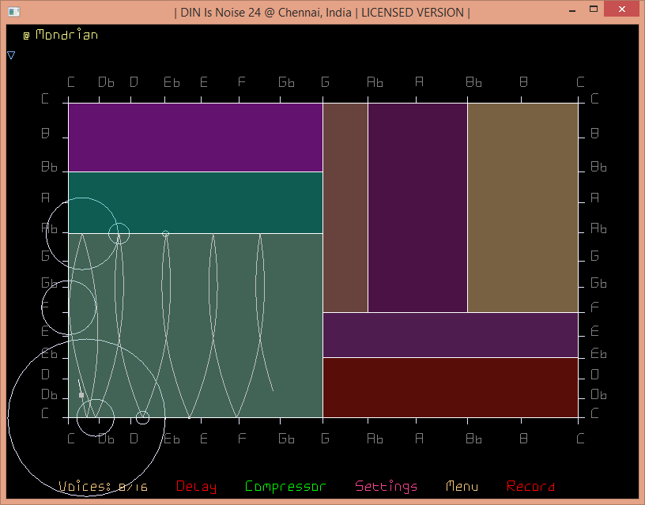Click the dark purple box between Ab and Bb
Screen dimensions: 645x505
coord(417,207)
